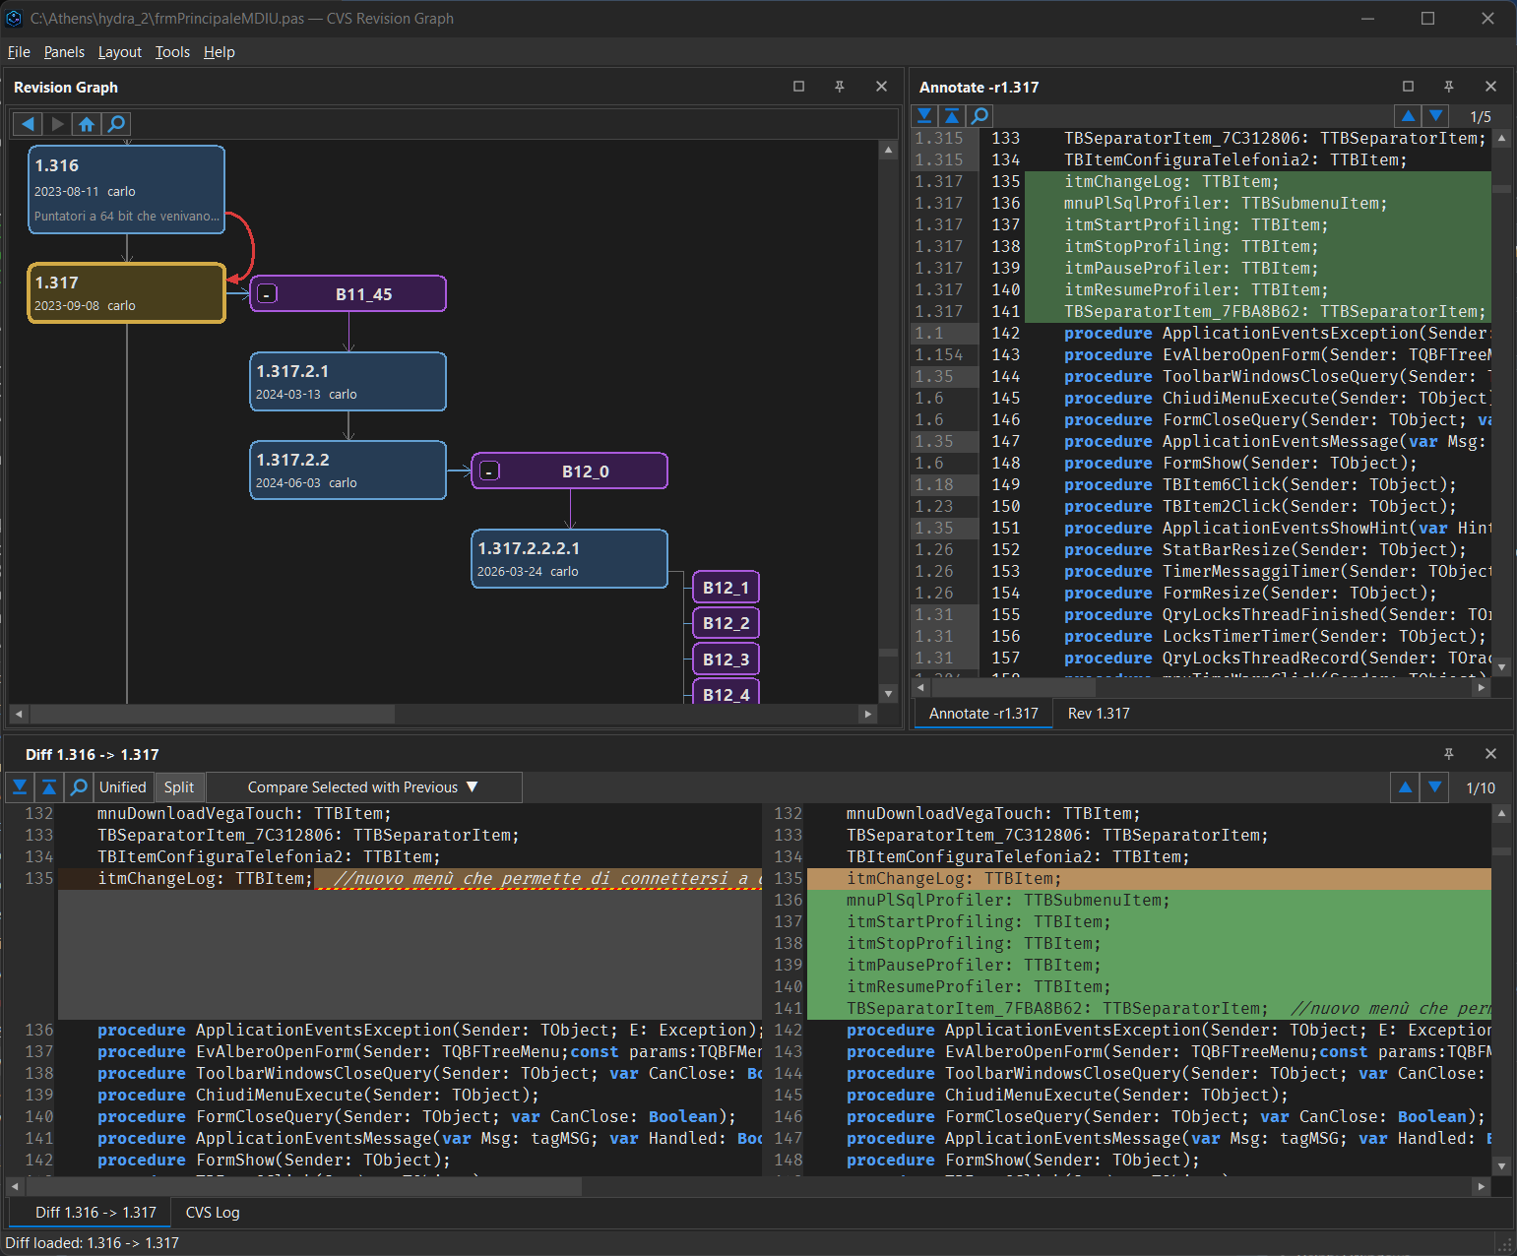Screen dimensions: 1517x1256
Task: Open the Help menu
Action: pos(220,52)
